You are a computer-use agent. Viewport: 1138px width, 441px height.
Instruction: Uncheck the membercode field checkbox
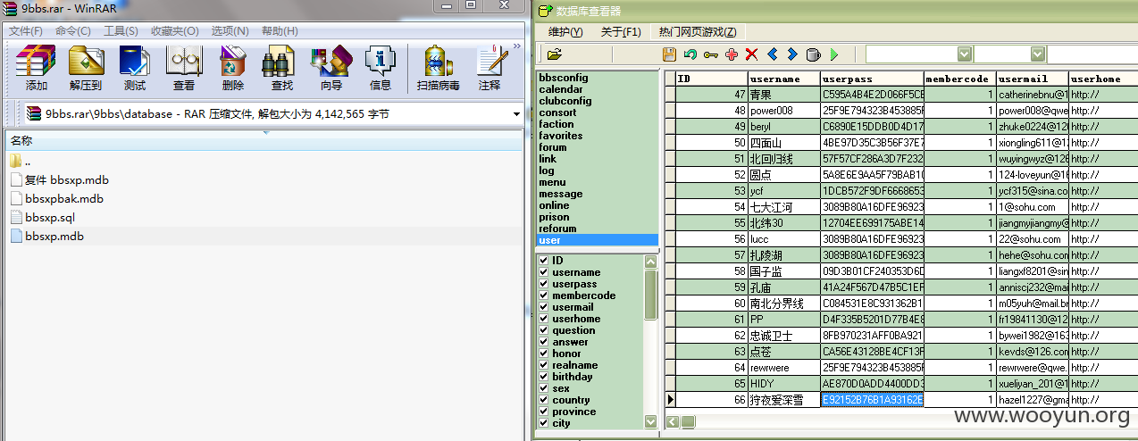pyautogui.click(x=544, y=295)
